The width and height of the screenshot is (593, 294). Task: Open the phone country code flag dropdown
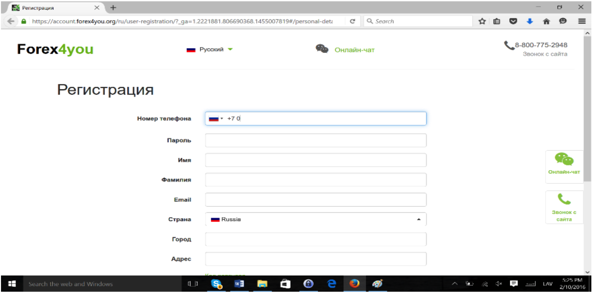tap(216, 119)
